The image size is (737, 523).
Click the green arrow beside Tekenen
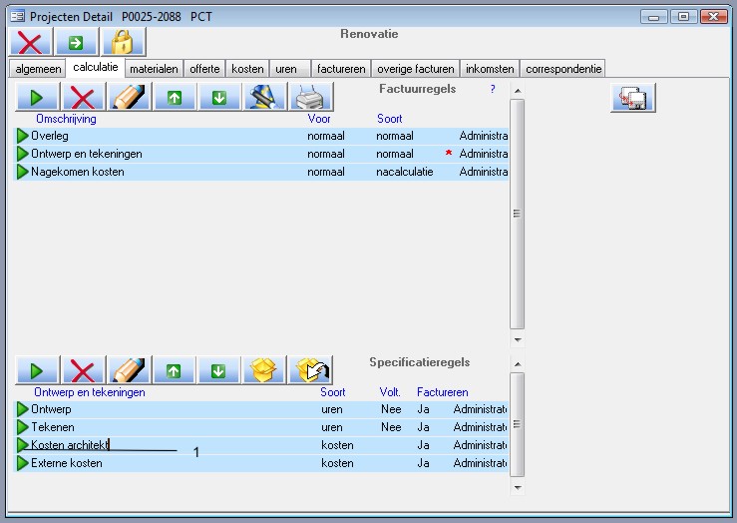coord(22,427)
